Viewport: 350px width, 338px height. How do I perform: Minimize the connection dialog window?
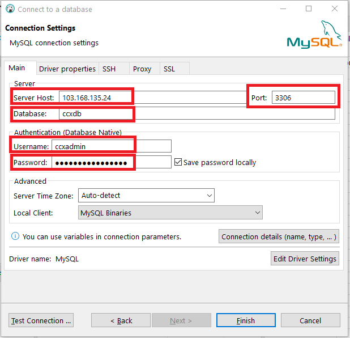coord(283,9)
